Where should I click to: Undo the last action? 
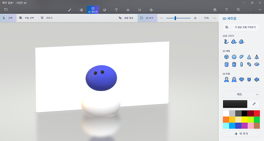tap(227, 10)
